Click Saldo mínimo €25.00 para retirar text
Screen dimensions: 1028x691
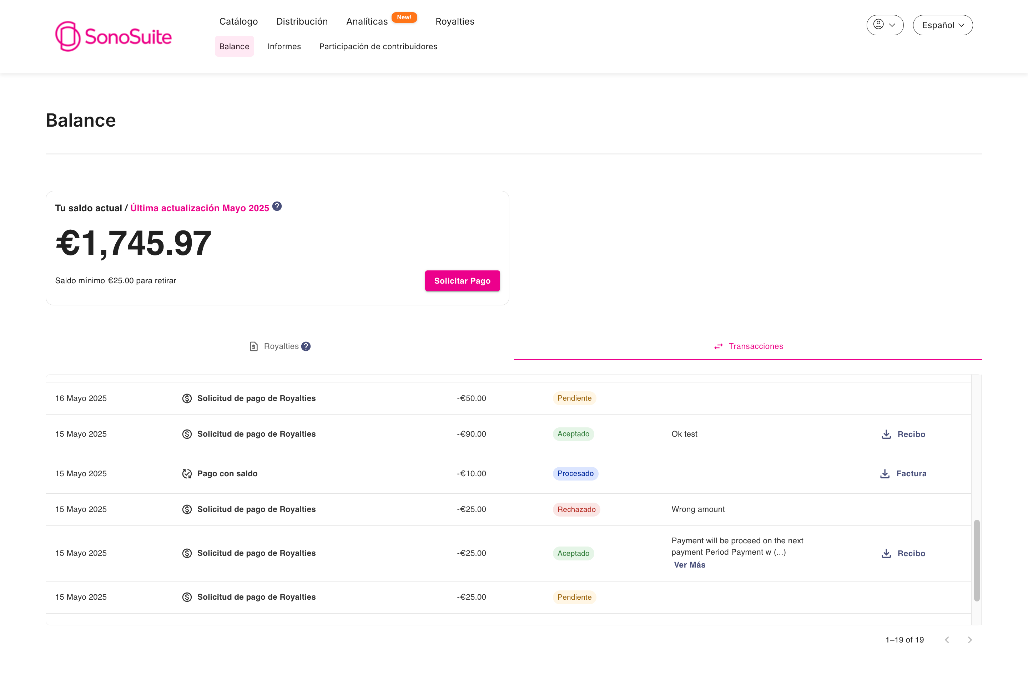click(116, 281)
